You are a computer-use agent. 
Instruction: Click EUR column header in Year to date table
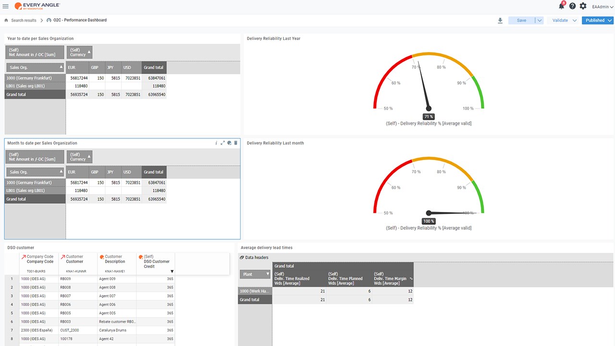pos(77,67)
